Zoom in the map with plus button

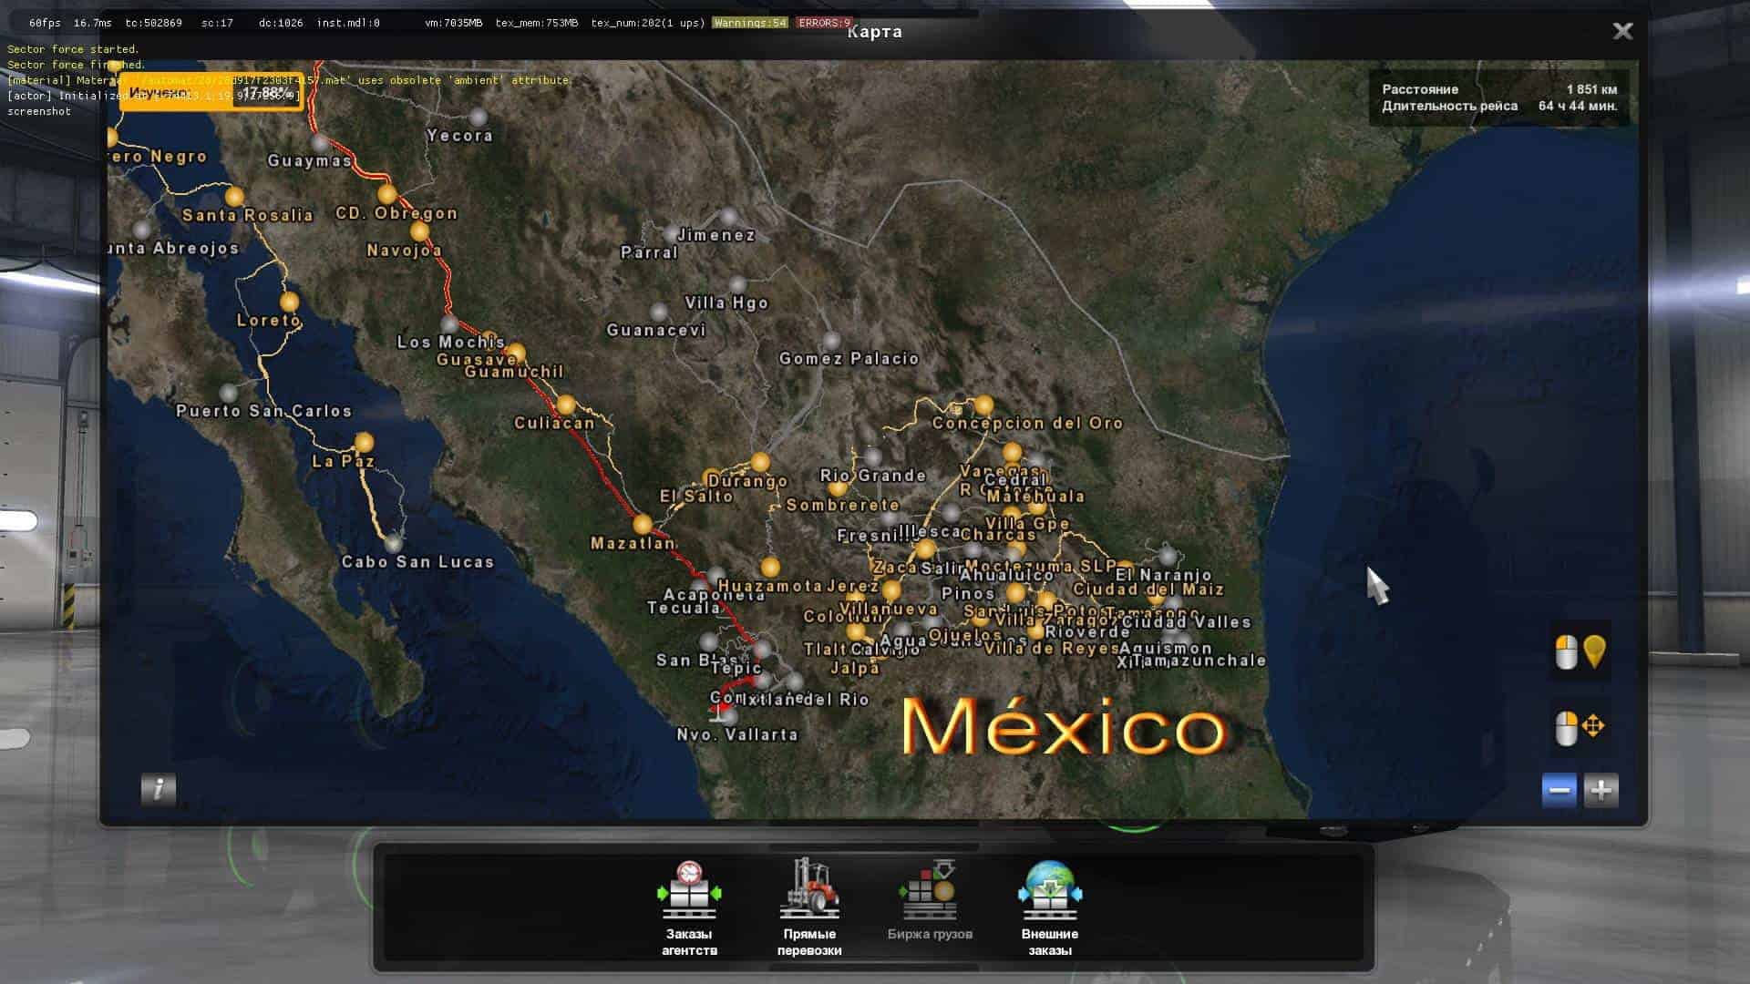pyautogui.click(x=1601, y=790)
